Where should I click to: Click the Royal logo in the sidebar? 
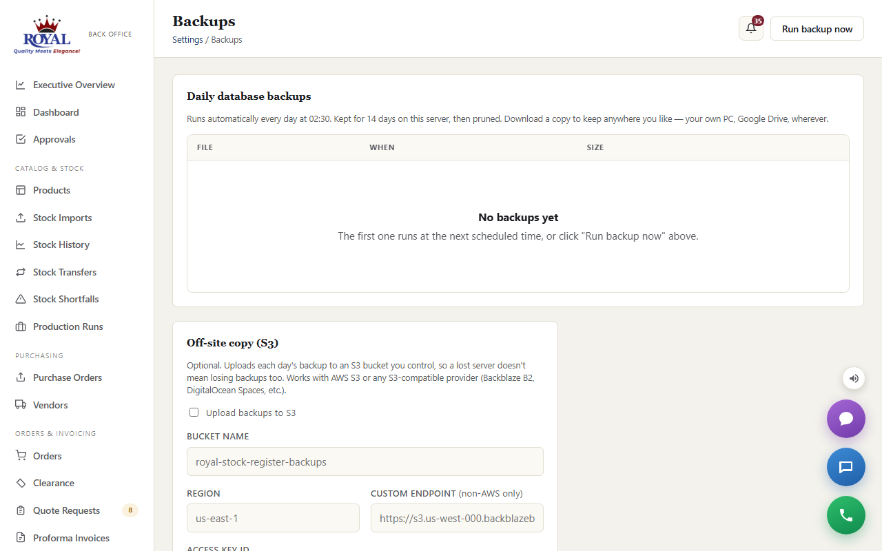(x=47, y=34)
